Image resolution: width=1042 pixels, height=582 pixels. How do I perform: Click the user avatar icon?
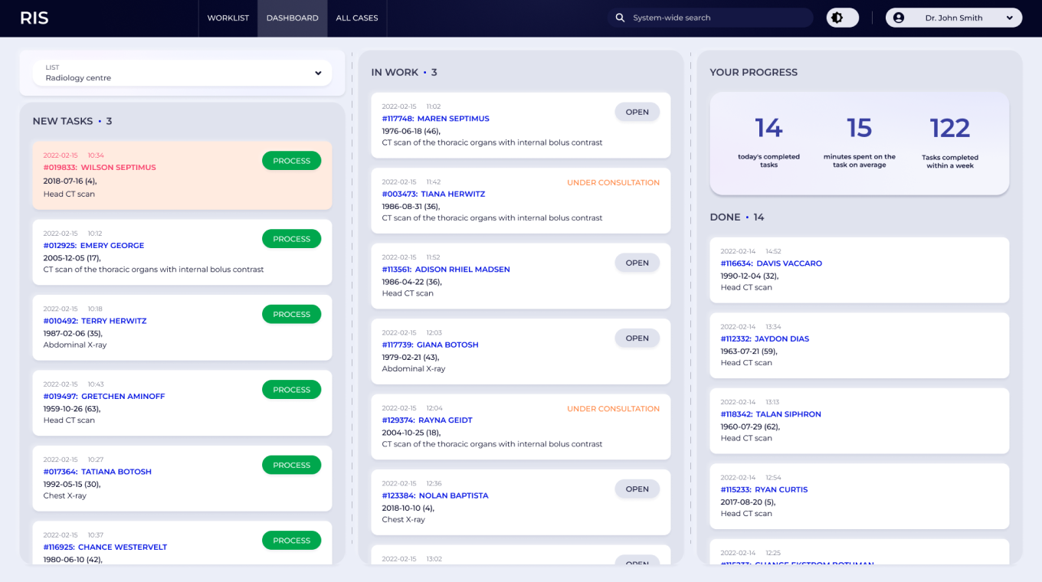(899, 18)
